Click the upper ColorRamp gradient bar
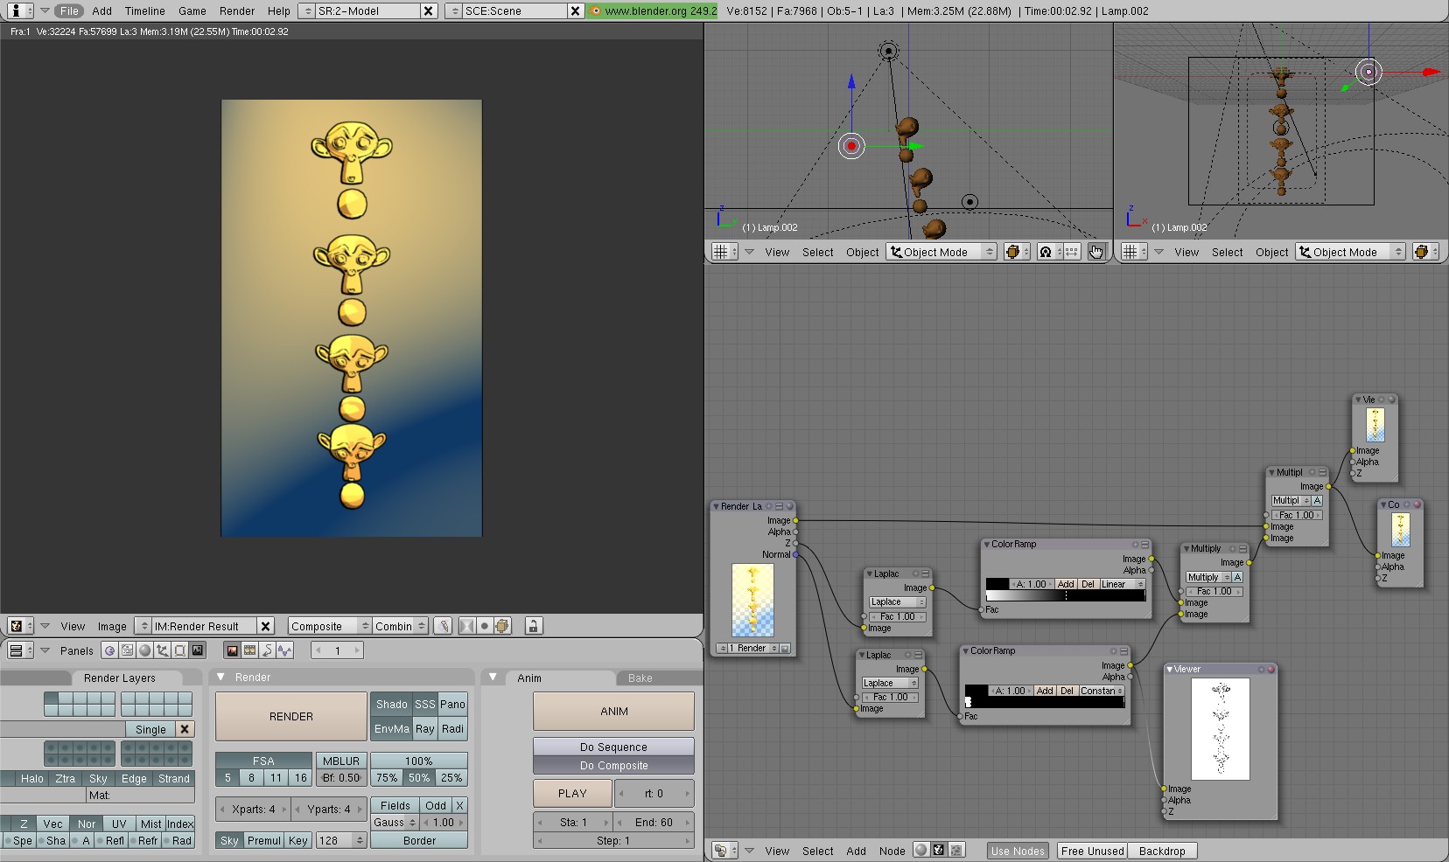Viewport: 1449px width, 862px height. tap(1066, 595)
